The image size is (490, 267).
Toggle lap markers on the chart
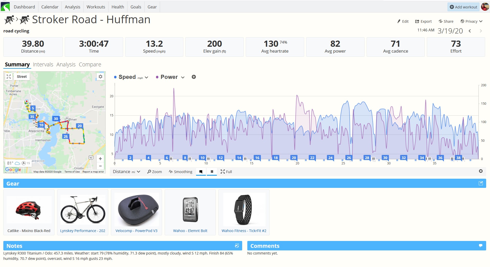coord(201,172)
